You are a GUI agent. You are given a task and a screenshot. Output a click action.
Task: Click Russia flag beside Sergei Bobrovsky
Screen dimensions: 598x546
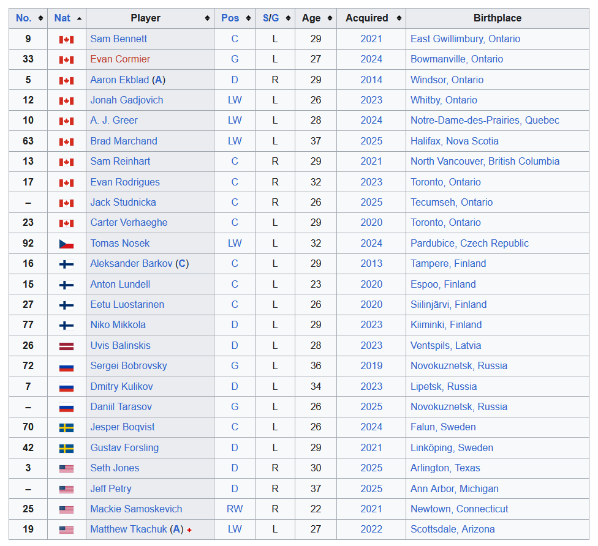(66, 367)
